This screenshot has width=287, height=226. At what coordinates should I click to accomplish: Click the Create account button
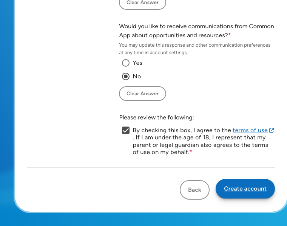click(x=245, y=189)
